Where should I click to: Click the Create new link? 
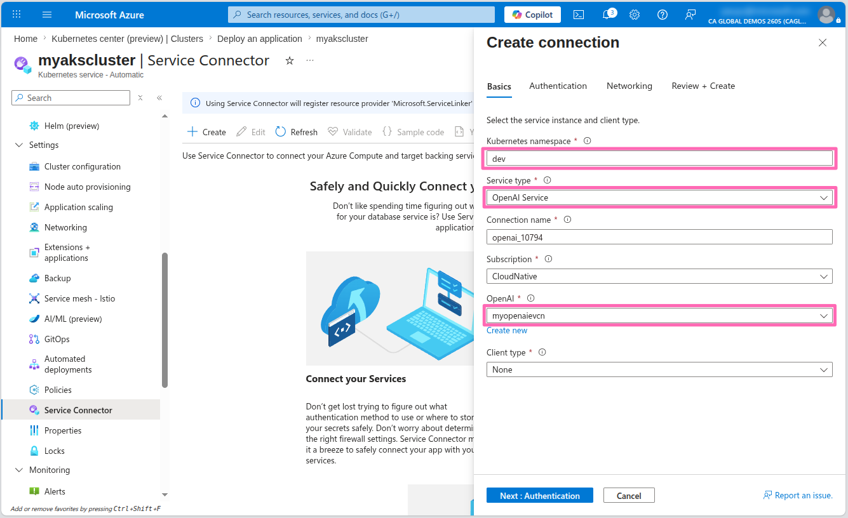(507, 331)
